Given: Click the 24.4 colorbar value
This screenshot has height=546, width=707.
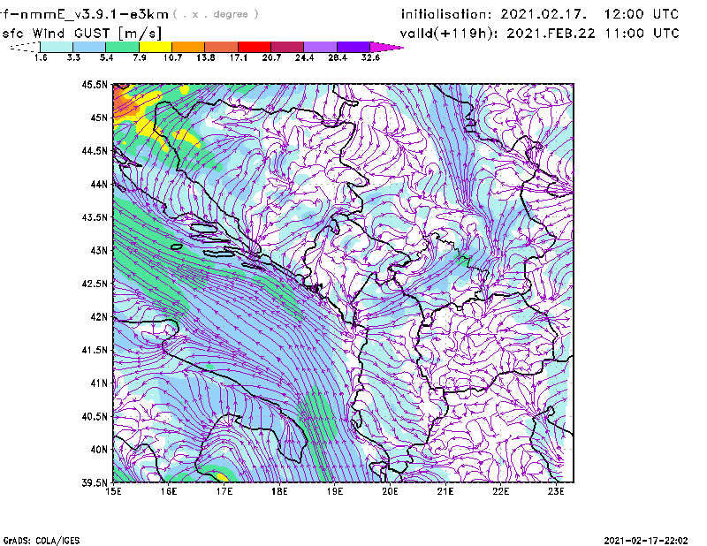Looking at the screenshot, I should pyautogui.click(x=304, y=57).
